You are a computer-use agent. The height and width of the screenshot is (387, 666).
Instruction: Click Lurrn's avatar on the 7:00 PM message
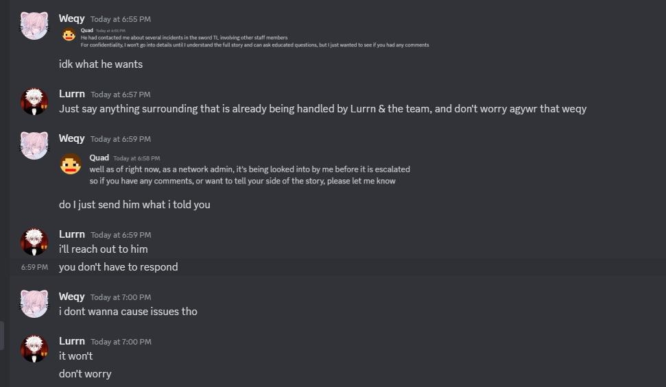pyautogui.click(x=34, y=348)
